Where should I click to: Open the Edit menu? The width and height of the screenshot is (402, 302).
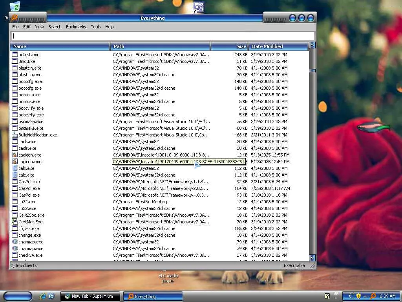coord(27,27)
